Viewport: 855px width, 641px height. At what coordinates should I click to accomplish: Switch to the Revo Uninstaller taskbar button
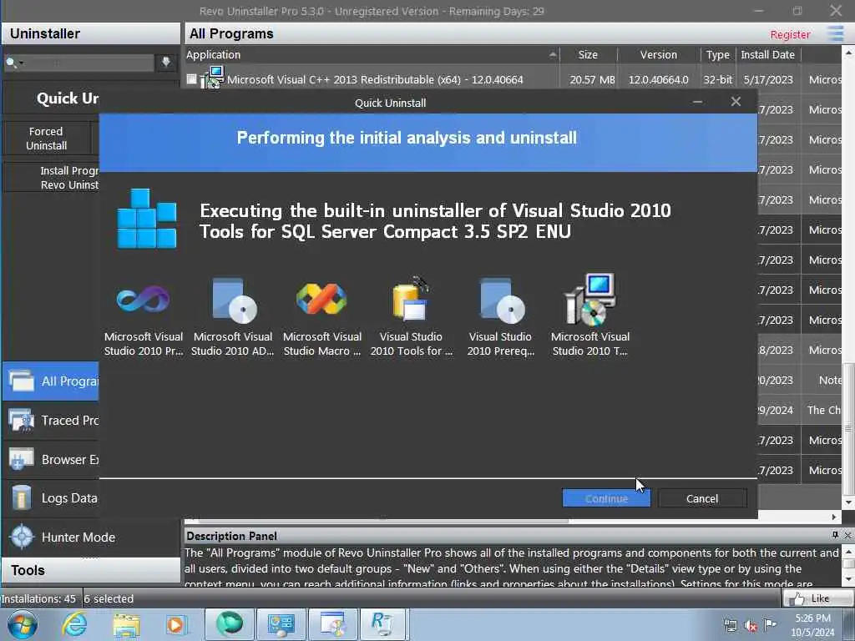(x=382, y=624)
